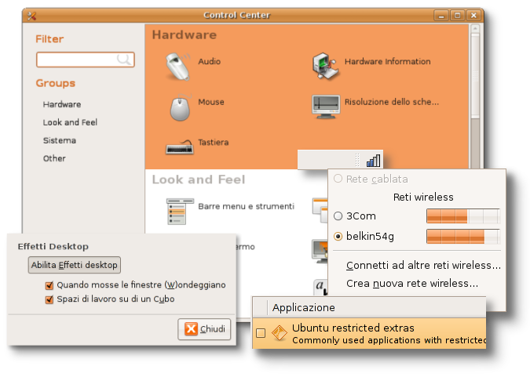Viewport: 530px width, 377px height.
Task: Select Look and Feel group
Action: click(x=70, y=122)
